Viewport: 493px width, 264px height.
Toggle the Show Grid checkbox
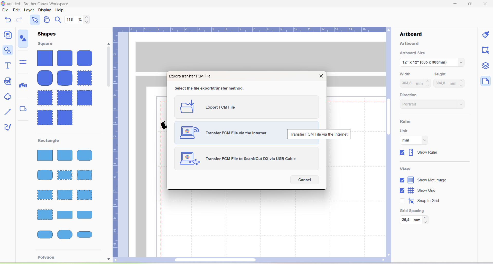(402, 190)
